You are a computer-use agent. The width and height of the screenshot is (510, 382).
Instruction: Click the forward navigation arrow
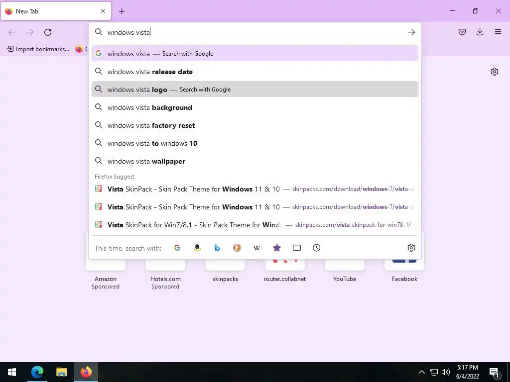(x=30, y=32)
